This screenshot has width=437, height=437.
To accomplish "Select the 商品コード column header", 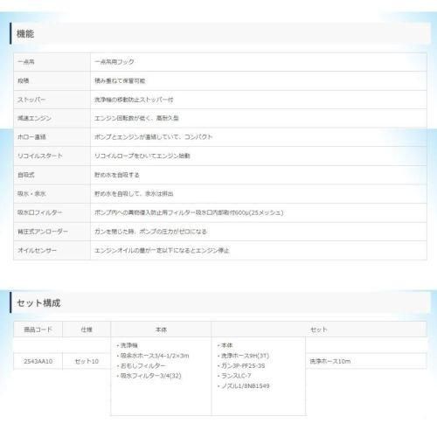I will click(38, 329).
